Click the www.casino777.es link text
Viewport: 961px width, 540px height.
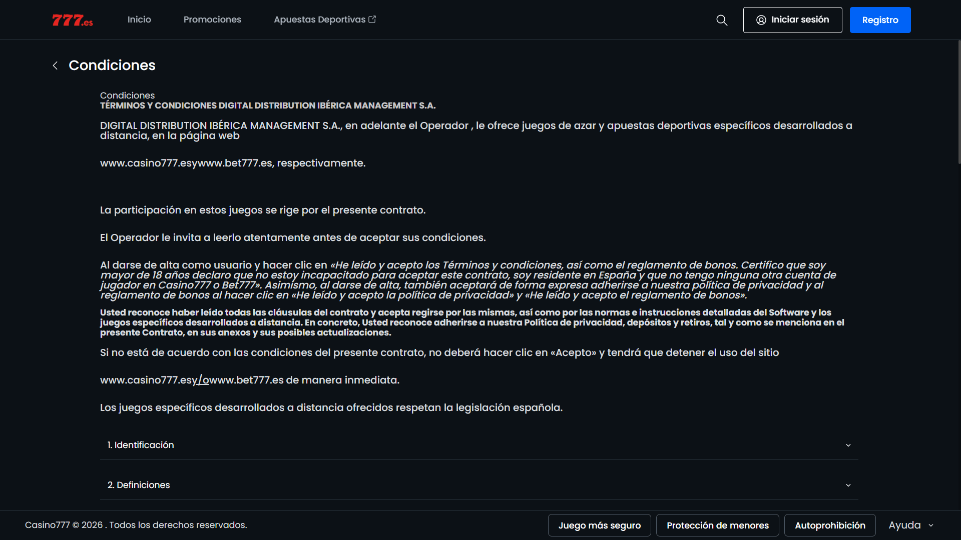[x=146, y=162]
